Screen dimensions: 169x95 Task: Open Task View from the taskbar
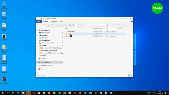click(x=13, y=93)
